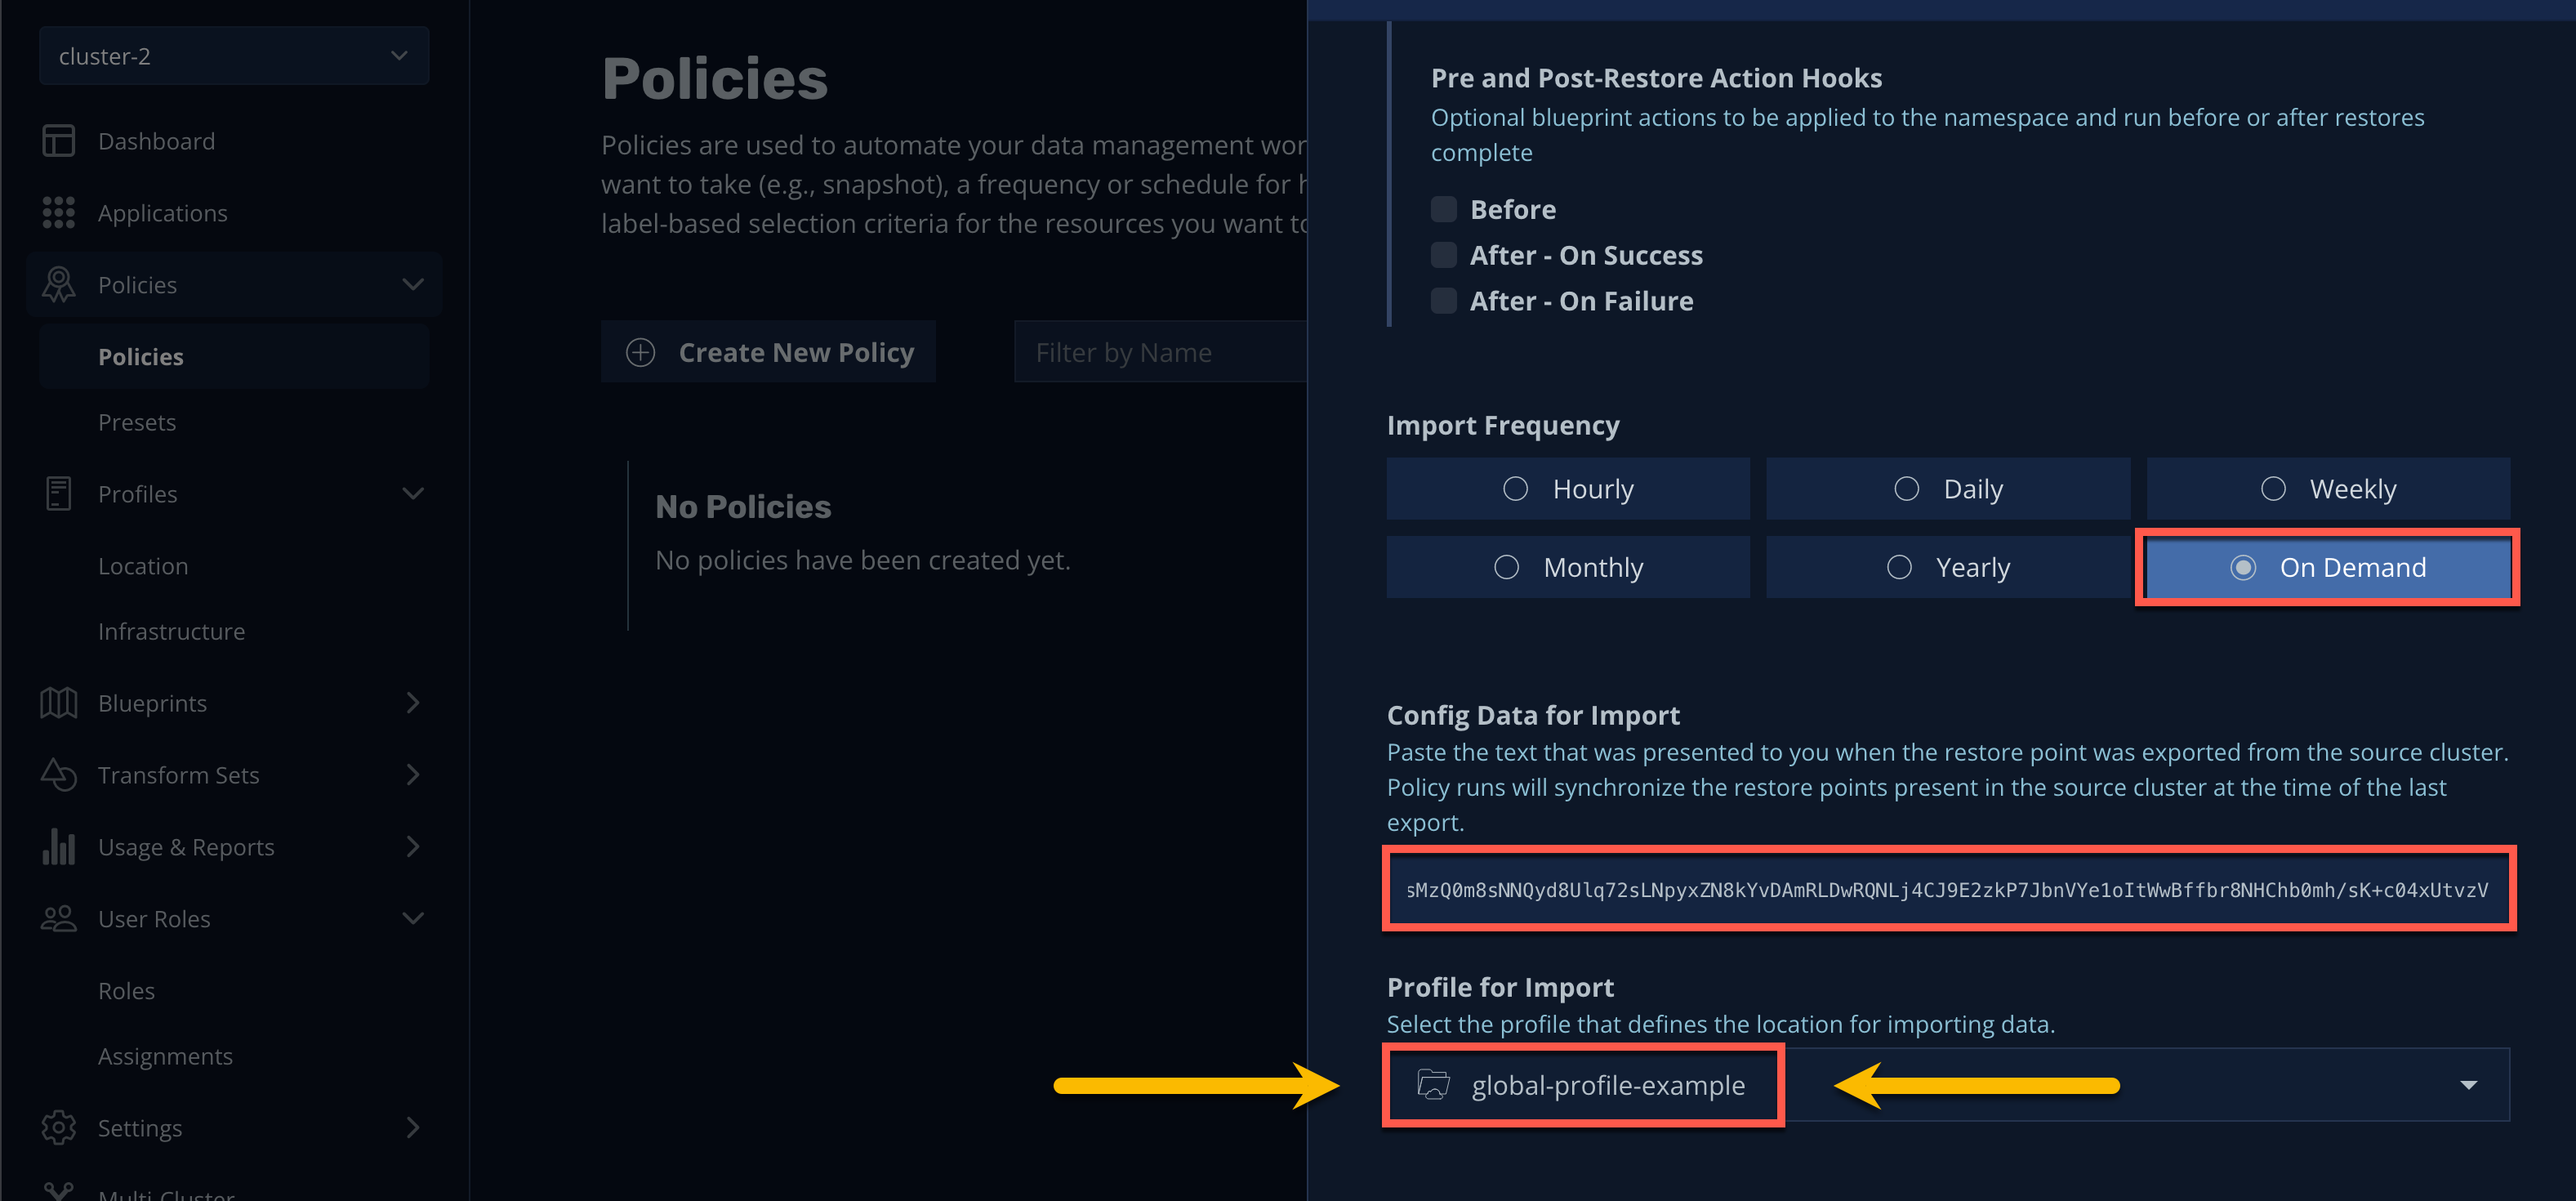Click the Dashboard sidebar icon
Image resolution: width=2576 pixels, height=1201 pixels.
tap(58, 141)
